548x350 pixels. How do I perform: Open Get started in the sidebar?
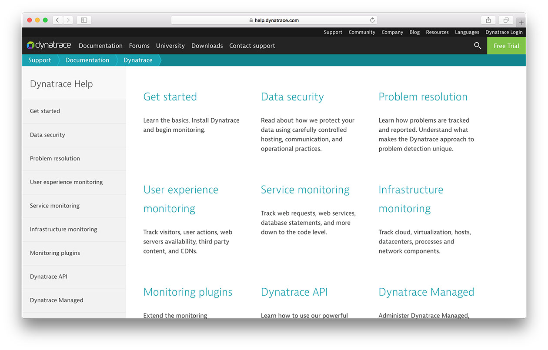coord(74,111)
